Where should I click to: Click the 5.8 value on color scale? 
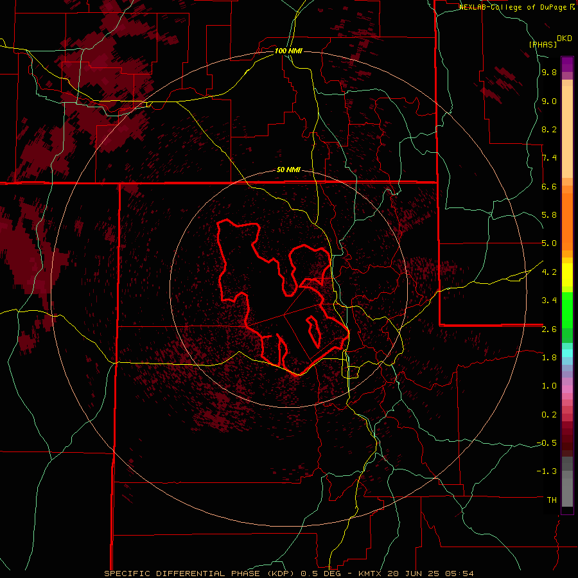click(549, 215)
